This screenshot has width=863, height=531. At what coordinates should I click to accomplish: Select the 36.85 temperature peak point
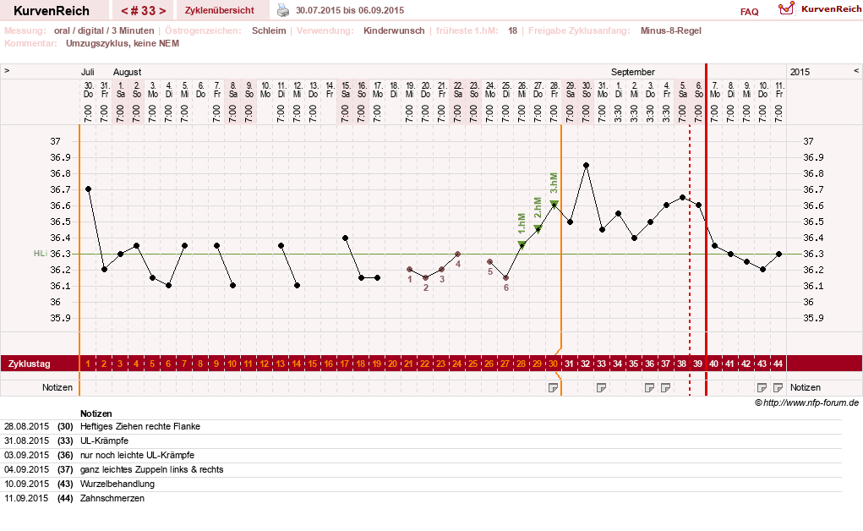pyautogui.click(x=586, y=165)
